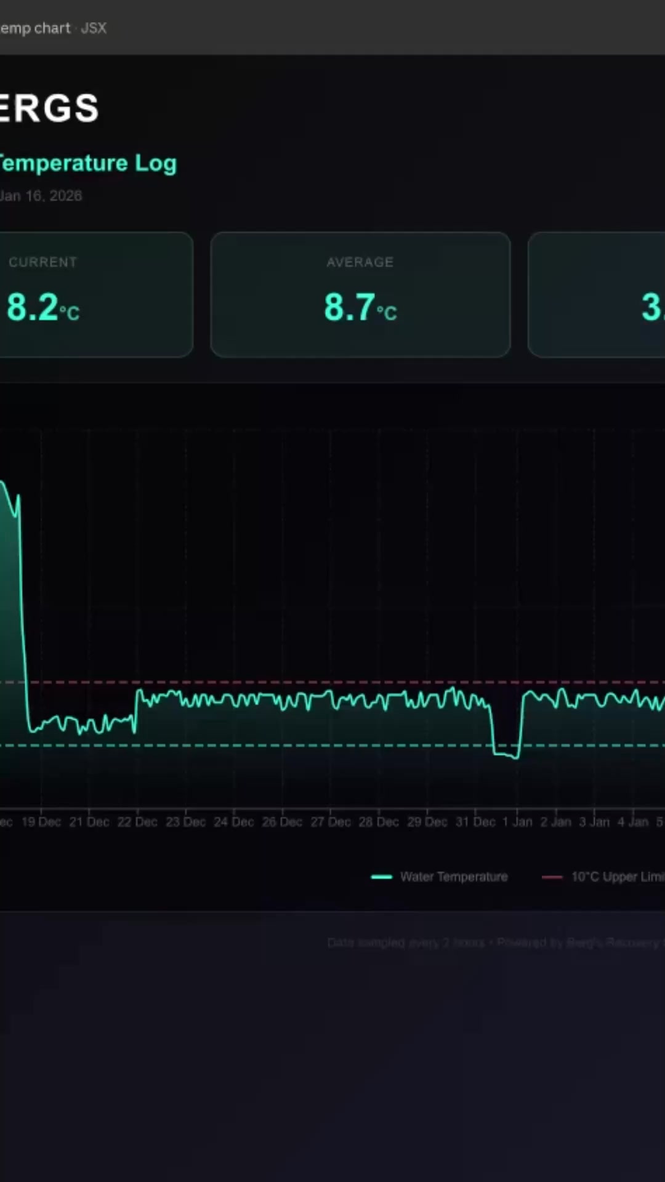The height and width of the screenshot is (1182, 665).
Task: Toggle the Water Temperature series label in legend
Action: coord(454,877)
